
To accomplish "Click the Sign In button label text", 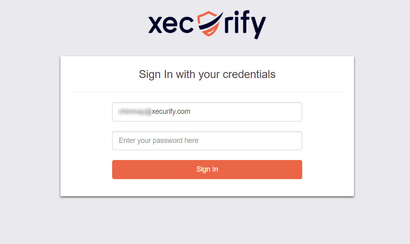I will tap(207, 169).
